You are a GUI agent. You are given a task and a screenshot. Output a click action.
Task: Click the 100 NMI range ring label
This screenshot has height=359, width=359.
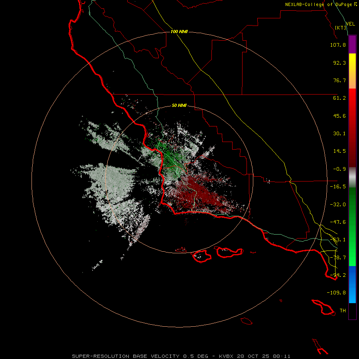179,32
